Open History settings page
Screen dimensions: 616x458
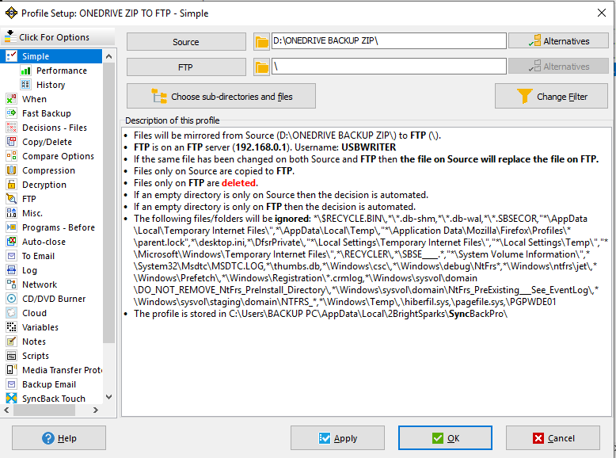tap(51, 85)
